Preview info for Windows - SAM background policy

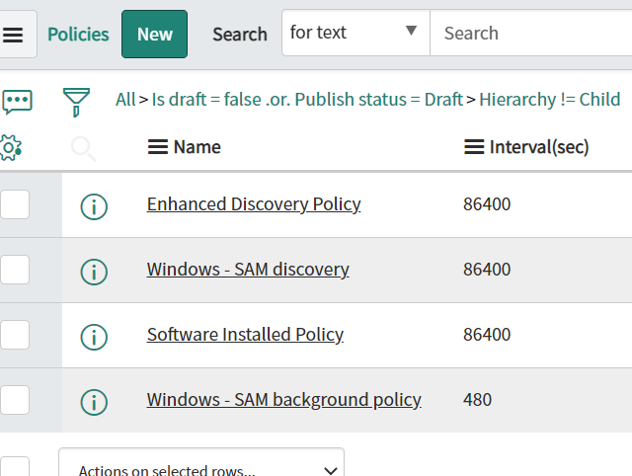click(x=93, y=401)
